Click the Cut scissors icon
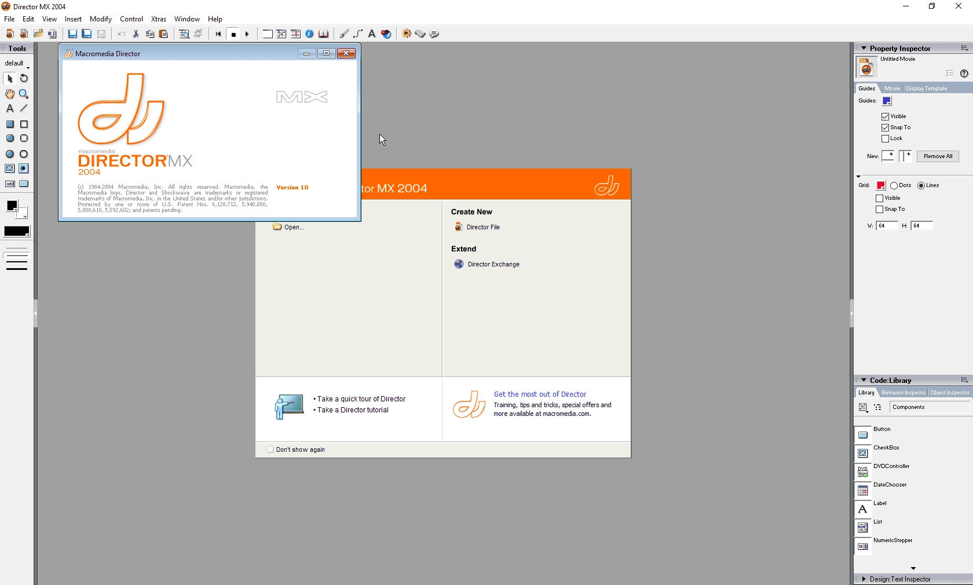973x585 pixels. point(136,34)
